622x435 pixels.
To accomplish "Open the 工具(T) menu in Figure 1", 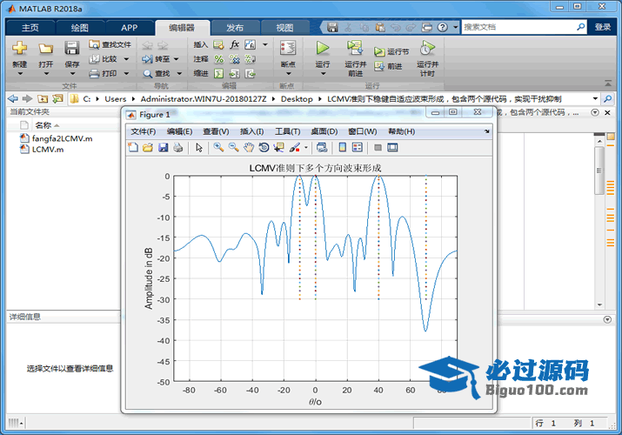I will [287, 131].
